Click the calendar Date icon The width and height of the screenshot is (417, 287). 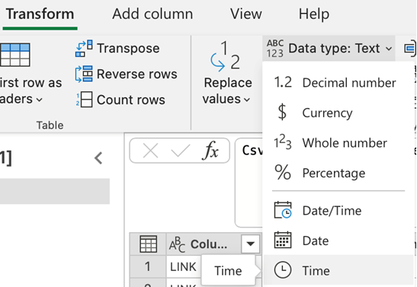click(x=283, y=240)
